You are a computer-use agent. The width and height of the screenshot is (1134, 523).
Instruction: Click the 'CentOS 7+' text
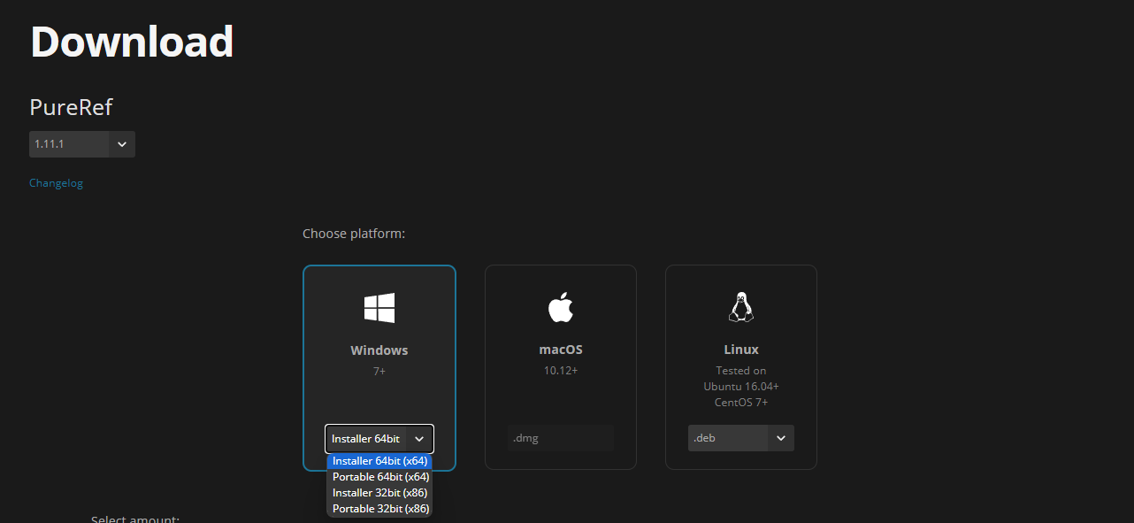point(741,403)
